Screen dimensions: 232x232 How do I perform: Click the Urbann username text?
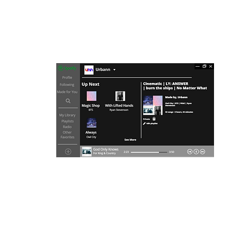click(x=103, y=70)
